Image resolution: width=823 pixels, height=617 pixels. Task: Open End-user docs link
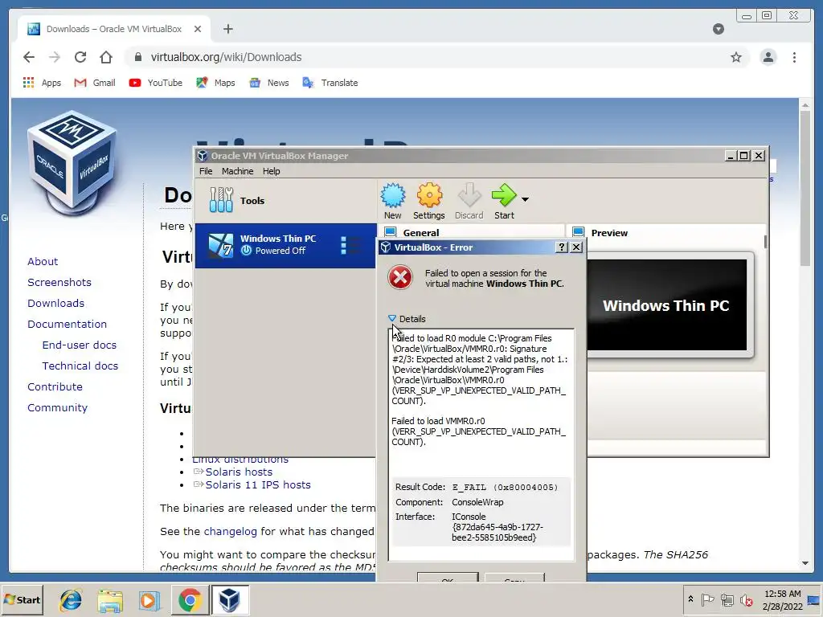point(80,345)
